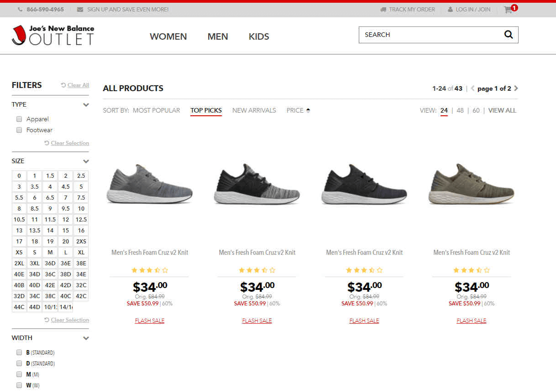Tick the W width checkbox
This screenshot has width=556, height=392.
tap(19, 385)
